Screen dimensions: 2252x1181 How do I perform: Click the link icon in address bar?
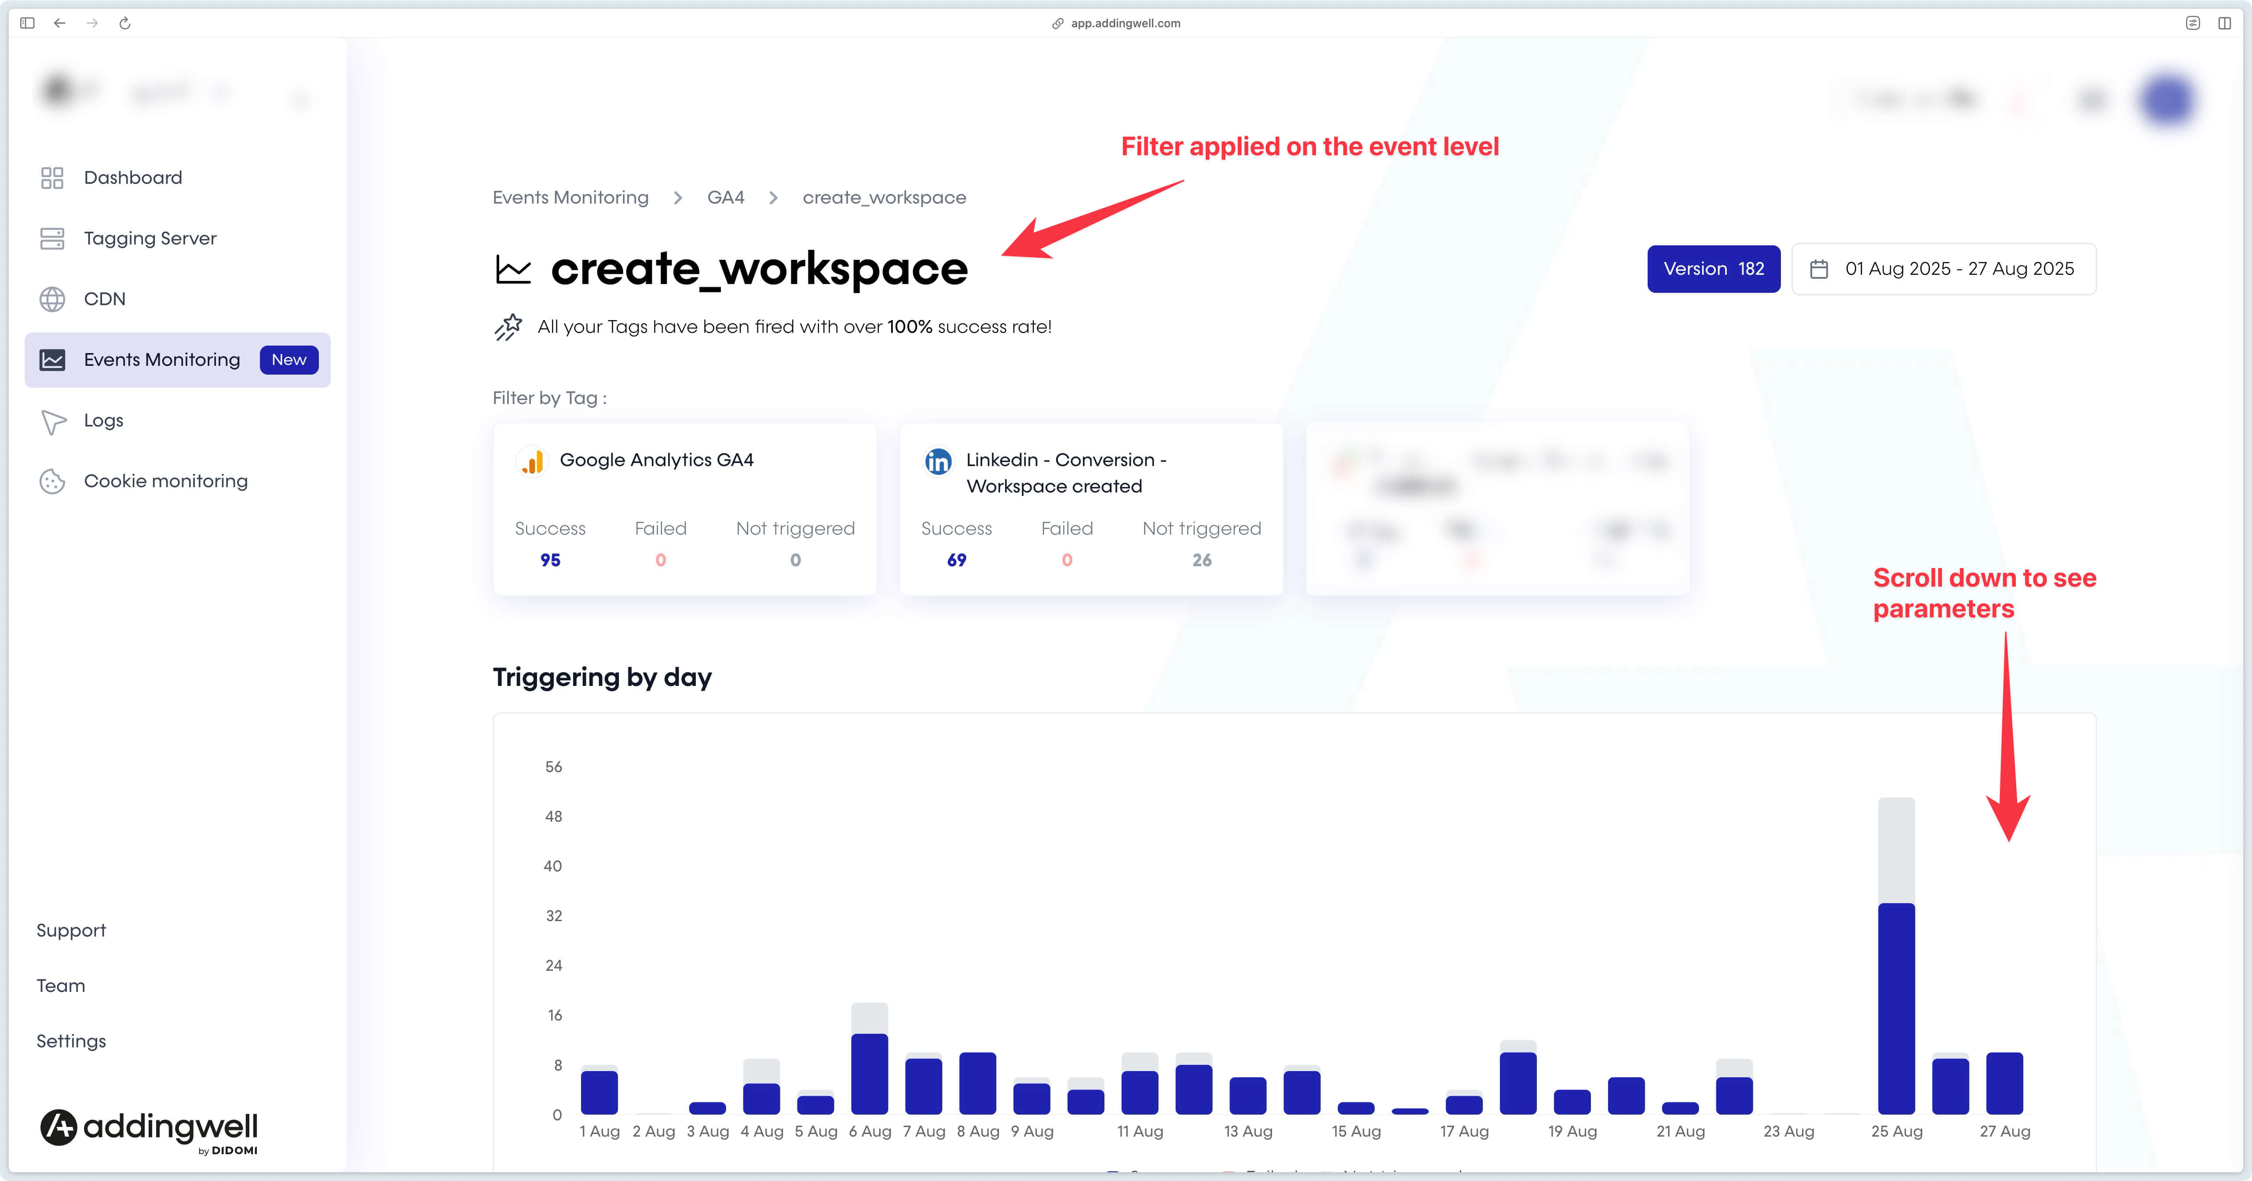pyautogui.click(x=1058, y=24)
